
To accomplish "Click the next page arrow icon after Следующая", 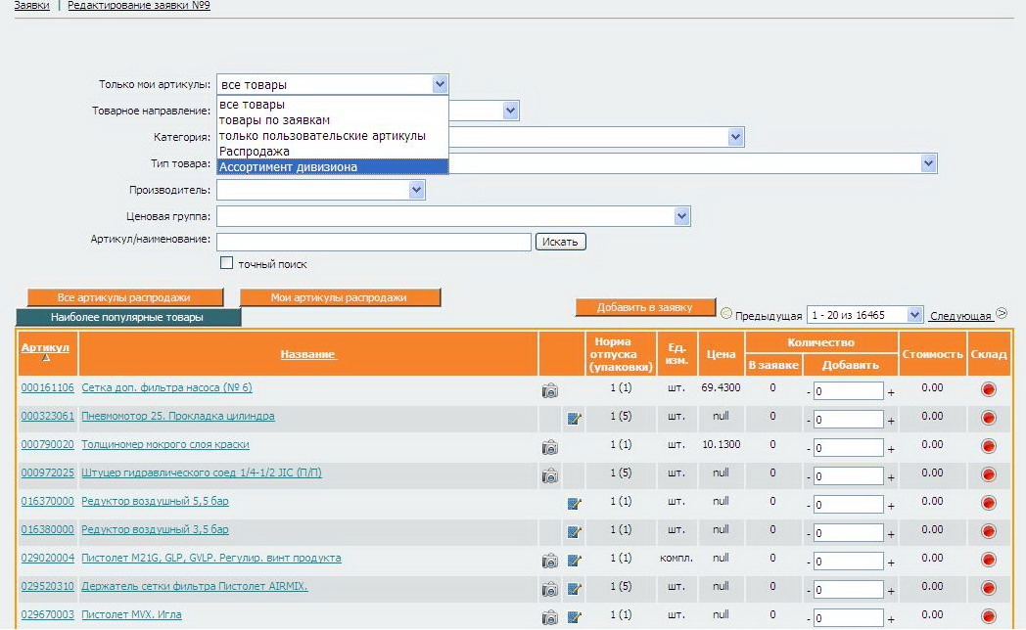I will pyautogui.click(x=1002, y=314).
